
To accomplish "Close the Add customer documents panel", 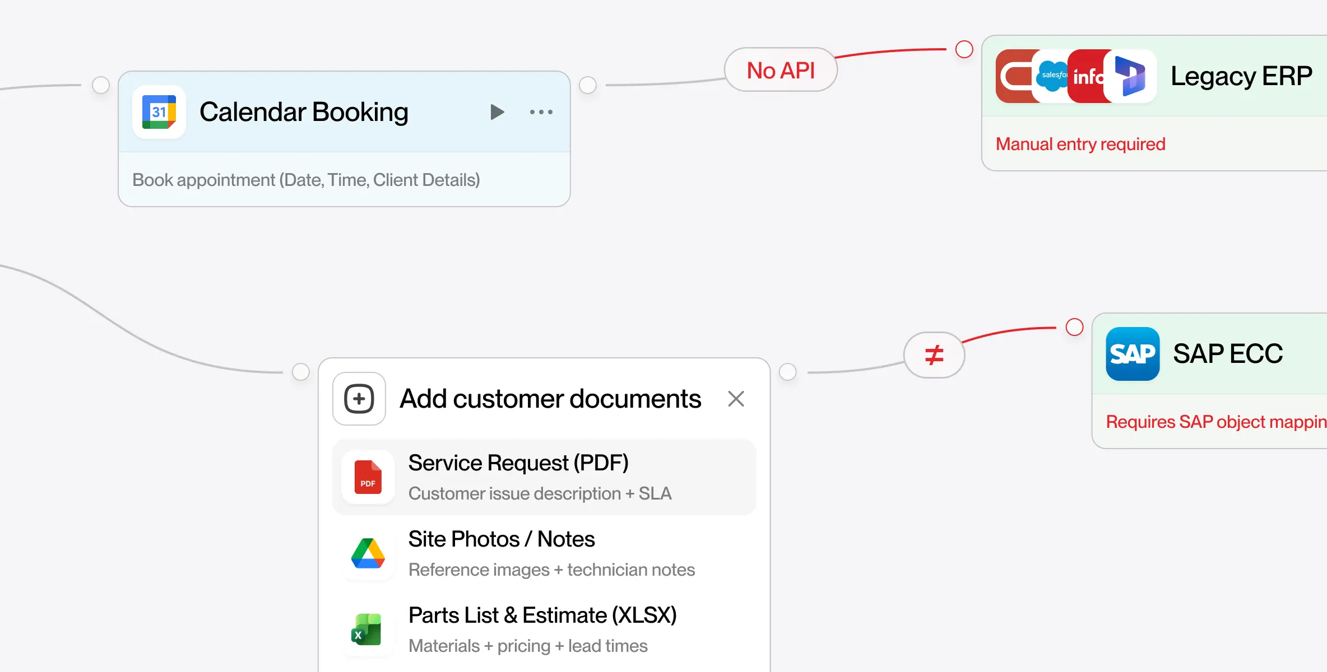I will [736, 399].
